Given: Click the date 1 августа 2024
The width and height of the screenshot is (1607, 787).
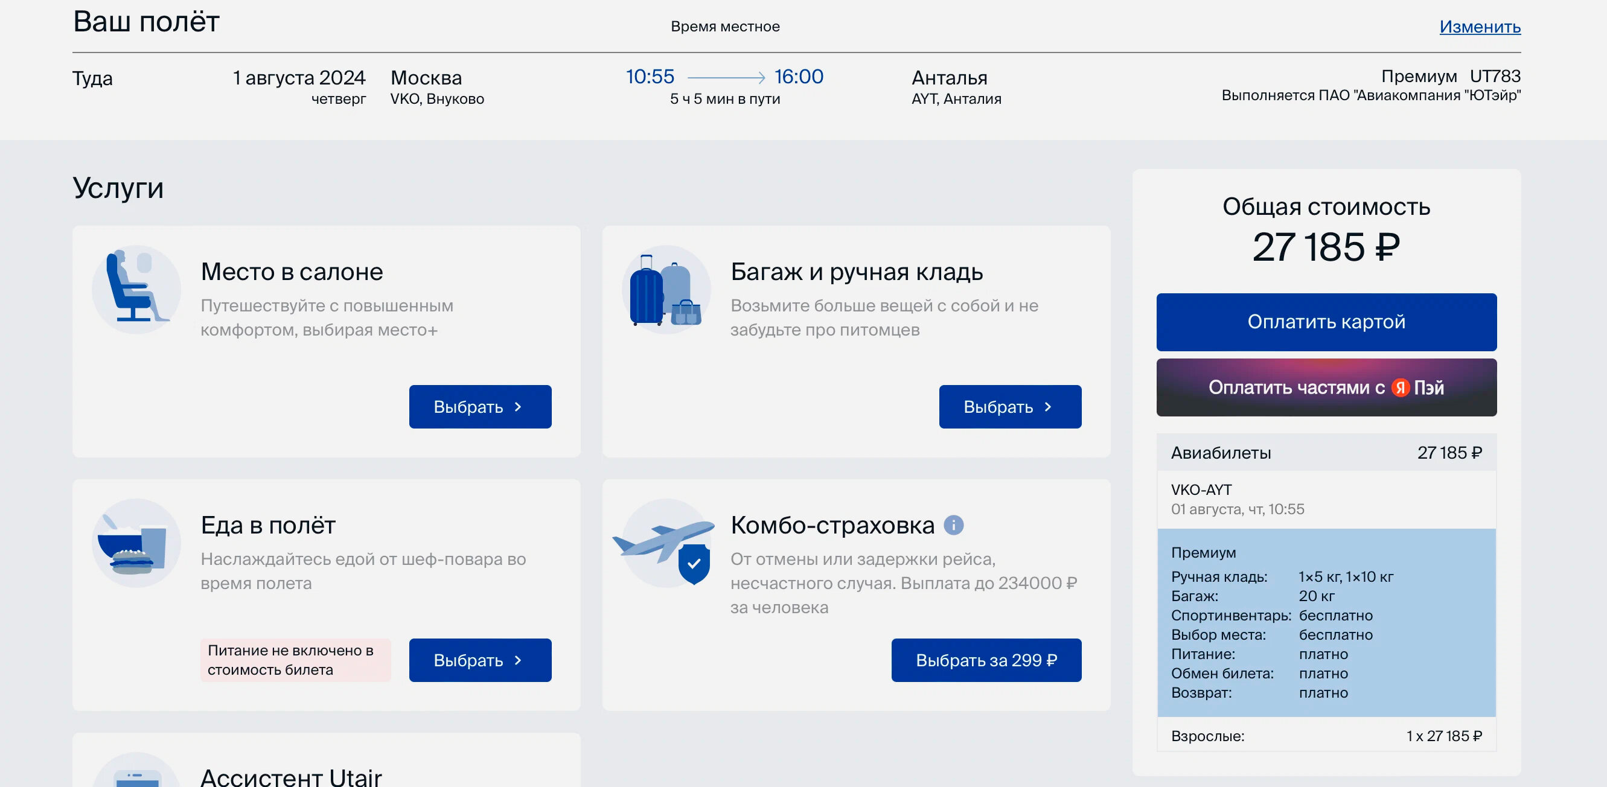Looking at the screenshot, I should tap(299, 78).
